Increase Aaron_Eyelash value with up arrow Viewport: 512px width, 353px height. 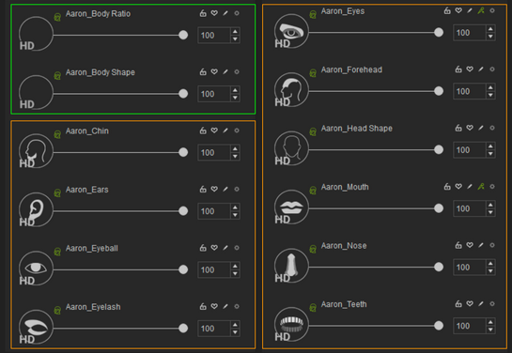point(235,325)
